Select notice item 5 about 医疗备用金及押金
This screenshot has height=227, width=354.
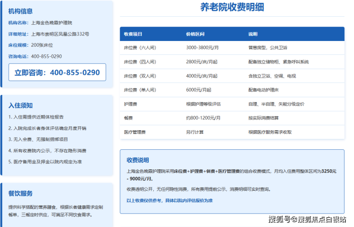tap(45, 162)
